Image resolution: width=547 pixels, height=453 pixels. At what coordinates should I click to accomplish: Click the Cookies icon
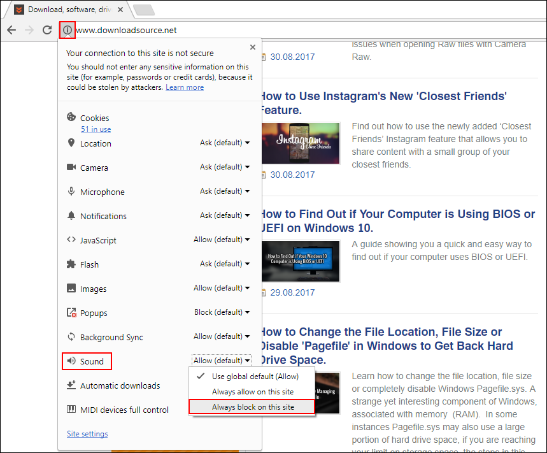click(x=71, y=117)
